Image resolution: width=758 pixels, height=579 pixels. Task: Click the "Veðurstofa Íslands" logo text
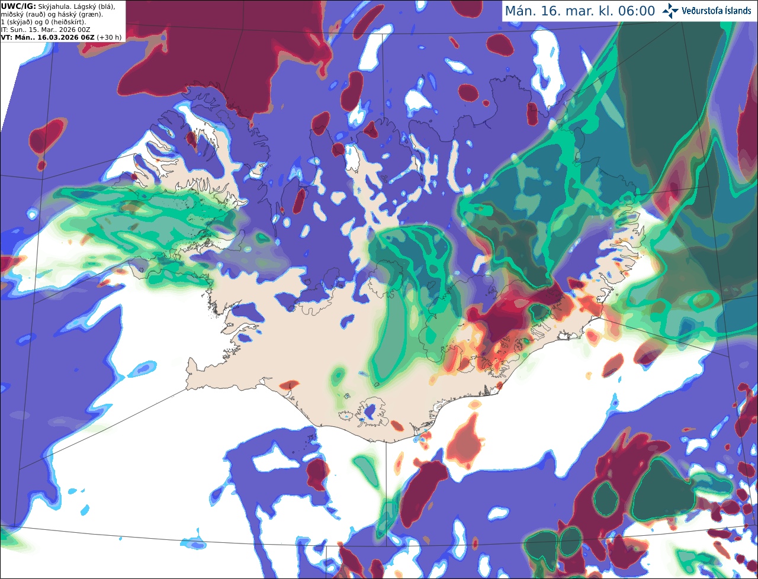point(717,11)
